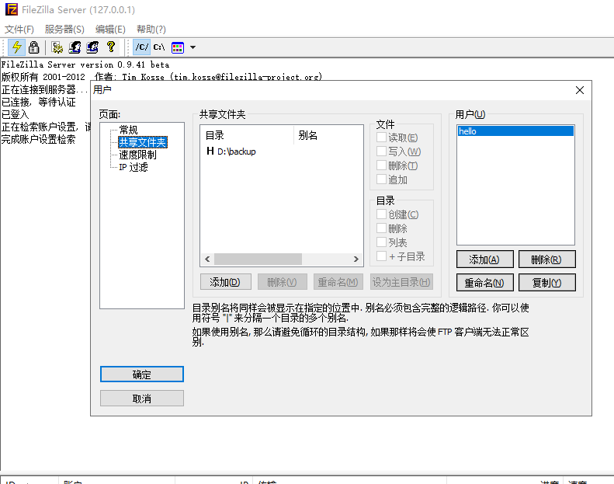Open server settings toolbar icon
Viewport: 614px width, 484px height.
(57, 47)
